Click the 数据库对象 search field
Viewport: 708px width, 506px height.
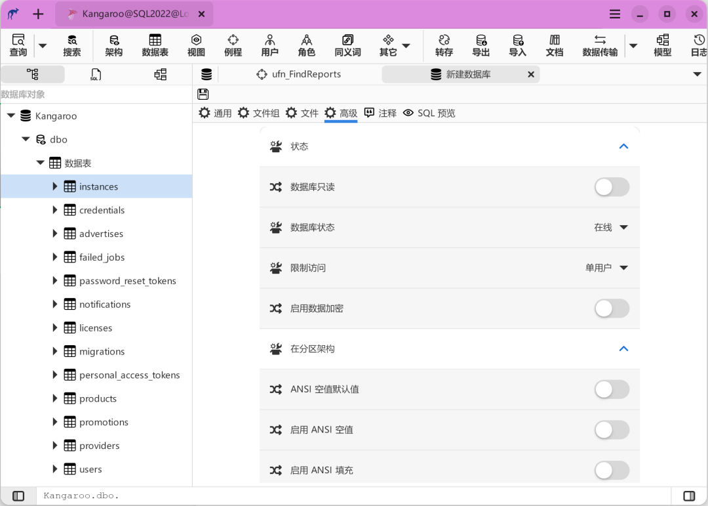(x=96, y=95)
